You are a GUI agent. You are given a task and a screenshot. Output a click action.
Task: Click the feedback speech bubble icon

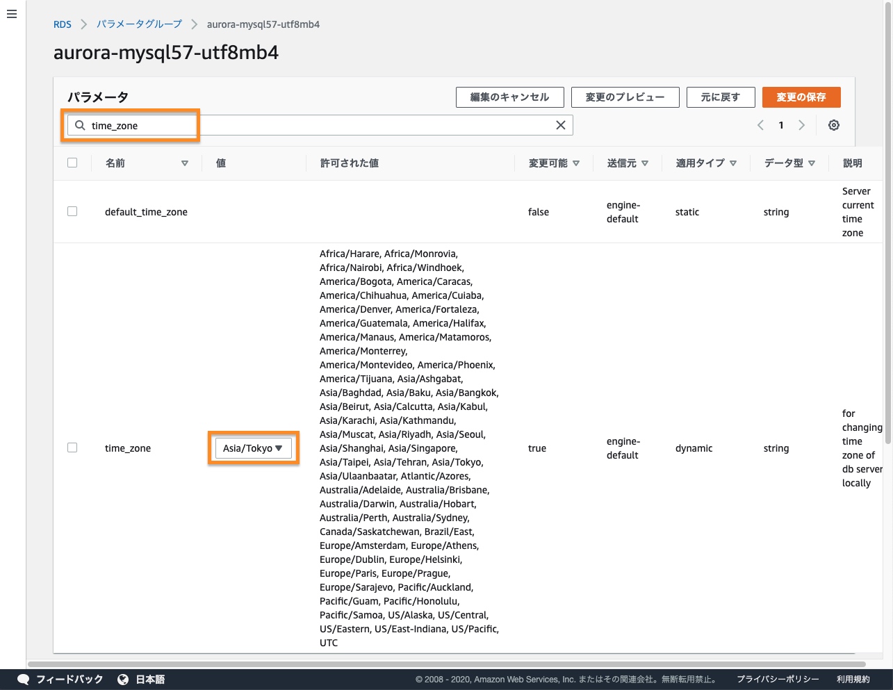[23, 679]
